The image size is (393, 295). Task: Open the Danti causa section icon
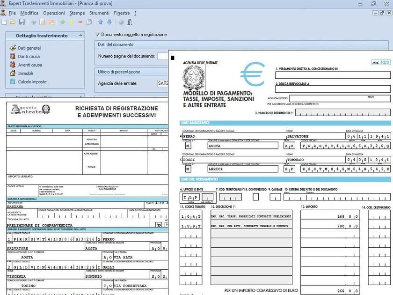click(x=13, y=56)
